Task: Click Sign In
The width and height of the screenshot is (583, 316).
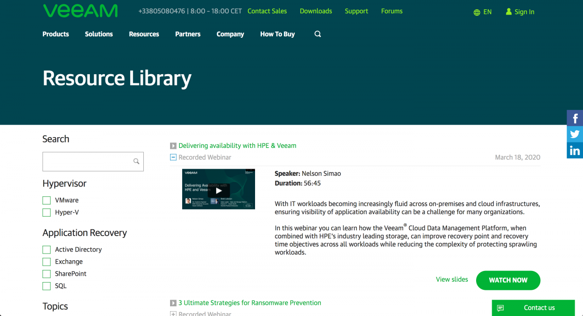Action: click(524, 12)
